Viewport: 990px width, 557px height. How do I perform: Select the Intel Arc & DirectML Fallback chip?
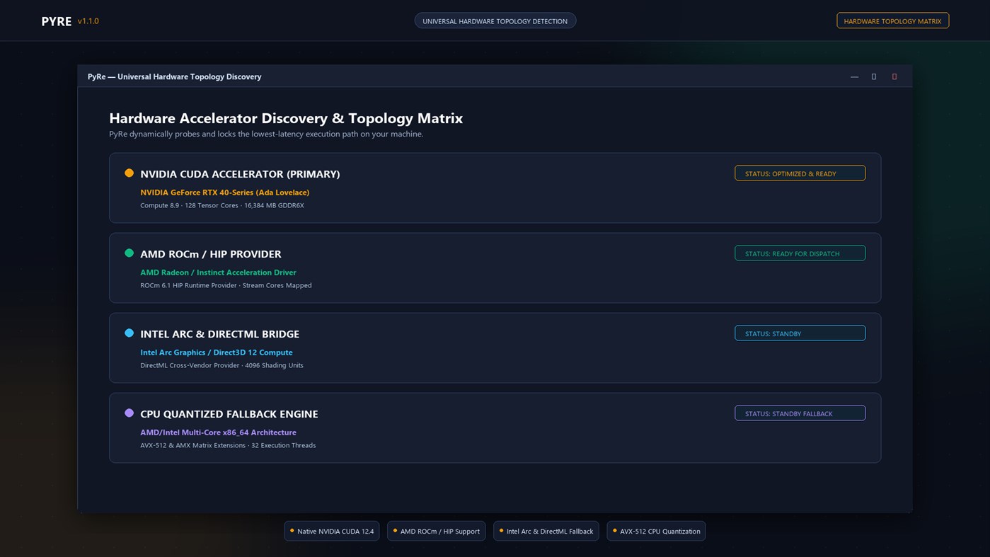[546, 531]
